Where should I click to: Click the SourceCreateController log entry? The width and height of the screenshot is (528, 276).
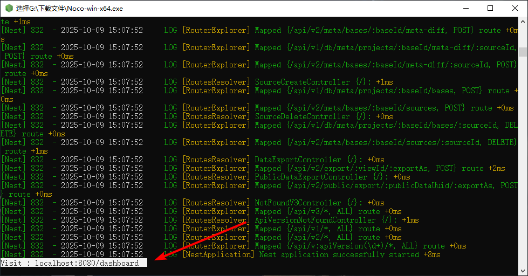click(x=302, y=82)
